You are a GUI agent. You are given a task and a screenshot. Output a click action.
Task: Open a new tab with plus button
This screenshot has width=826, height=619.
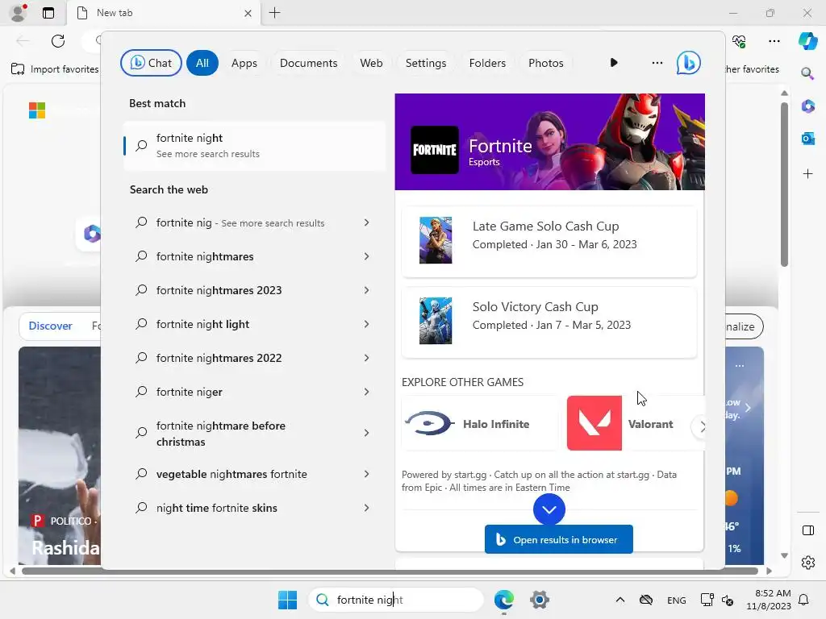pos(274,13)
